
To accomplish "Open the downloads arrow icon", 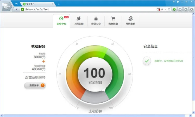I will click(x=185, y=9).
